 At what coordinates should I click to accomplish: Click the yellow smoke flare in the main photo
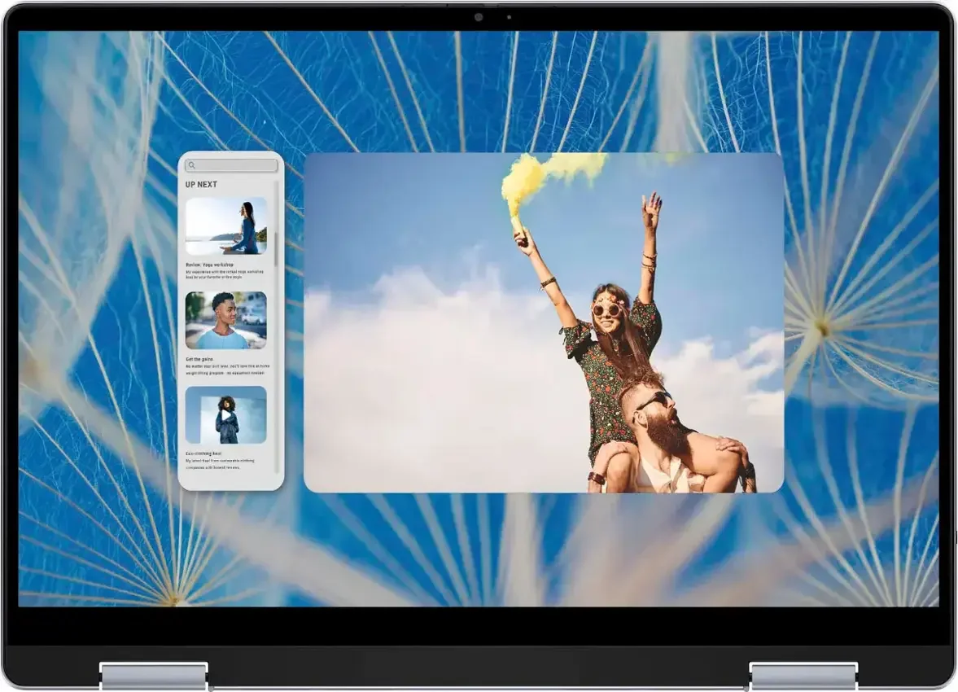pyautogui.click(x=525, y=183)
